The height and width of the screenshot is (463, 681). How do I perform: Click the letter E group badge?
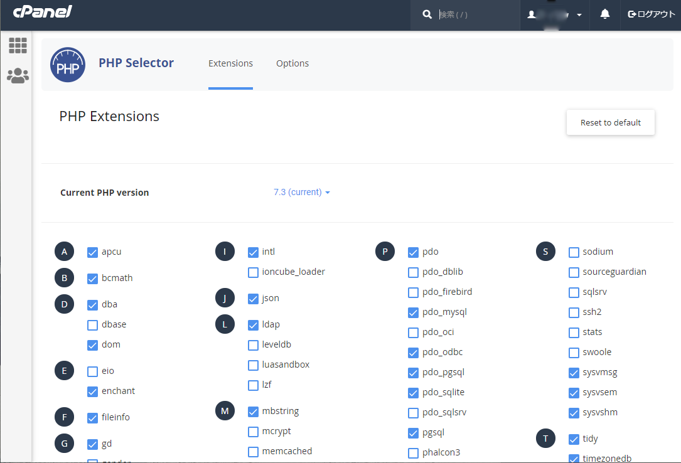tap(64, 371)
